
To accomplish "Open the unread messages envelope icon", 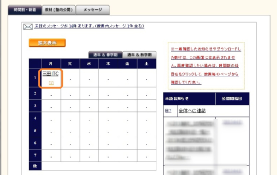I will pos(28,27).
